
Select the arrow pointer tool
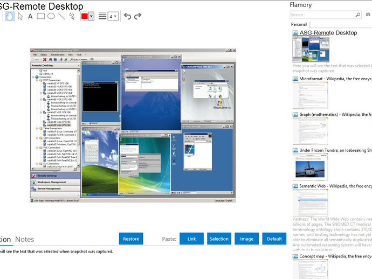[20, 16]
